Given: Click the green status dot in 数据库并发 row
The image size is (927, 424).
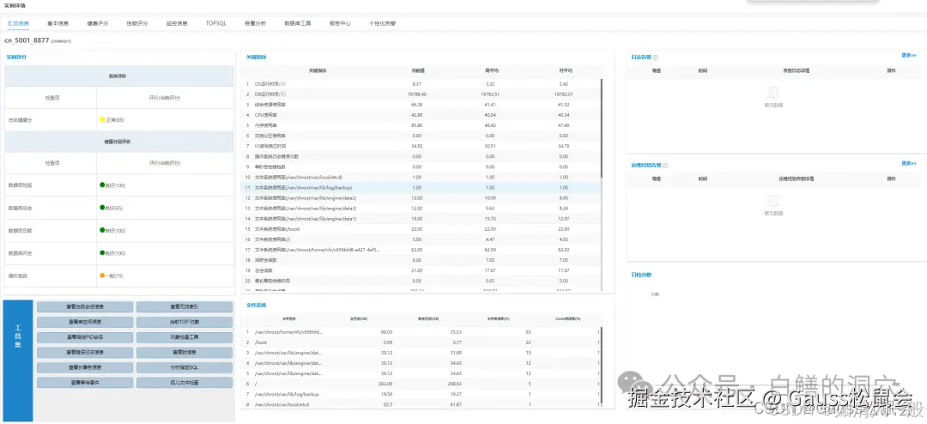Looking at the screenshot, I should pos(102,252).
